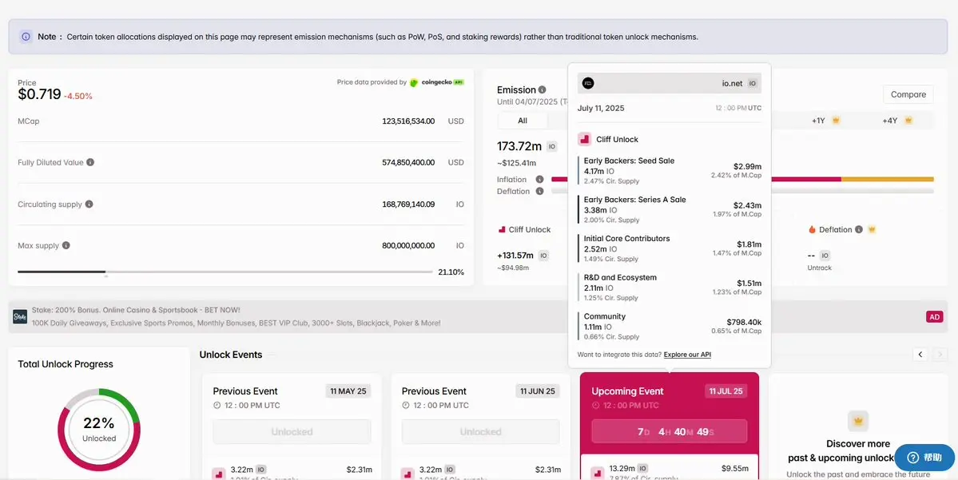This screenshot has height=480, width=958.
Task: Click the Deflation info icon under Inflation
Action: pos(539,191)
